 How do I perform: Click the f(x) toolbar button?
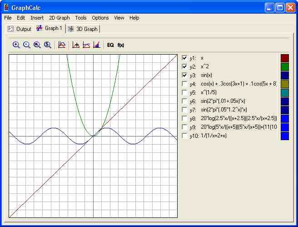pyautogui.click(x=121, y=45)
